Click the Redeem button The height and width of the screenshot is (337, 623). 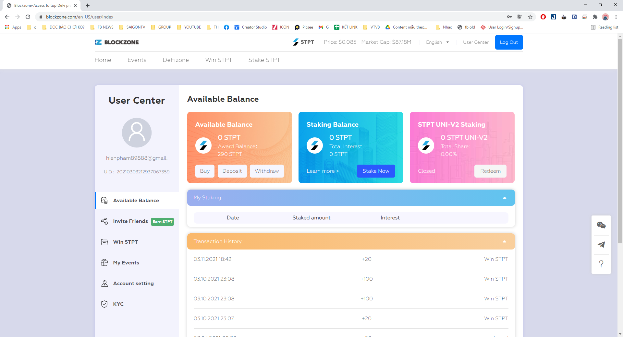pyautogui.click(x=490, y=171)
